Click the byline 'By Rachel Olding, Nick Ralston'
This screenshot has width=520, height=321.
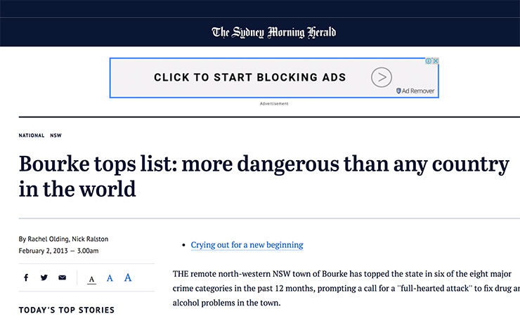[63, 239]
